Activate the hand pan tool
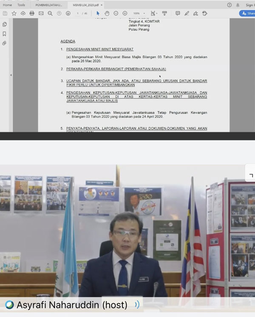255x317 pixels. [x=107, y=13]
